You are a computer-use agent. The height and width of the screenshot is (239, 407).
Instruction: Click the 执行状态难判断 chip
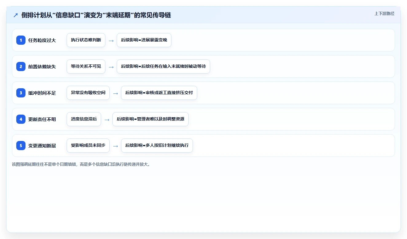click(x=86, y=40)
